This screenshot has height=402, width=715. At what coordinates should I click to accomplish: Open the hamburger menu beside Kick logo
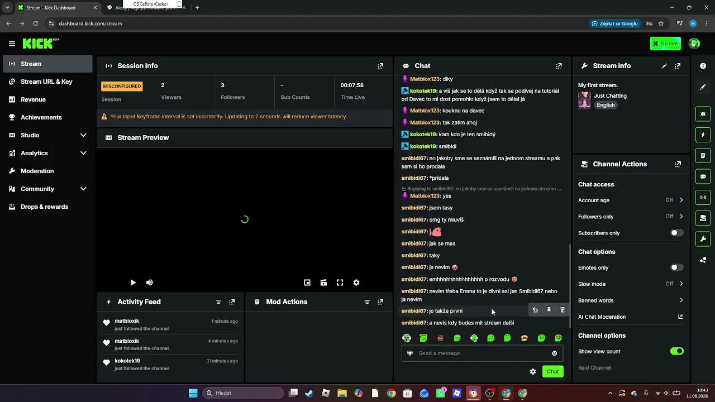coord(12,44)
